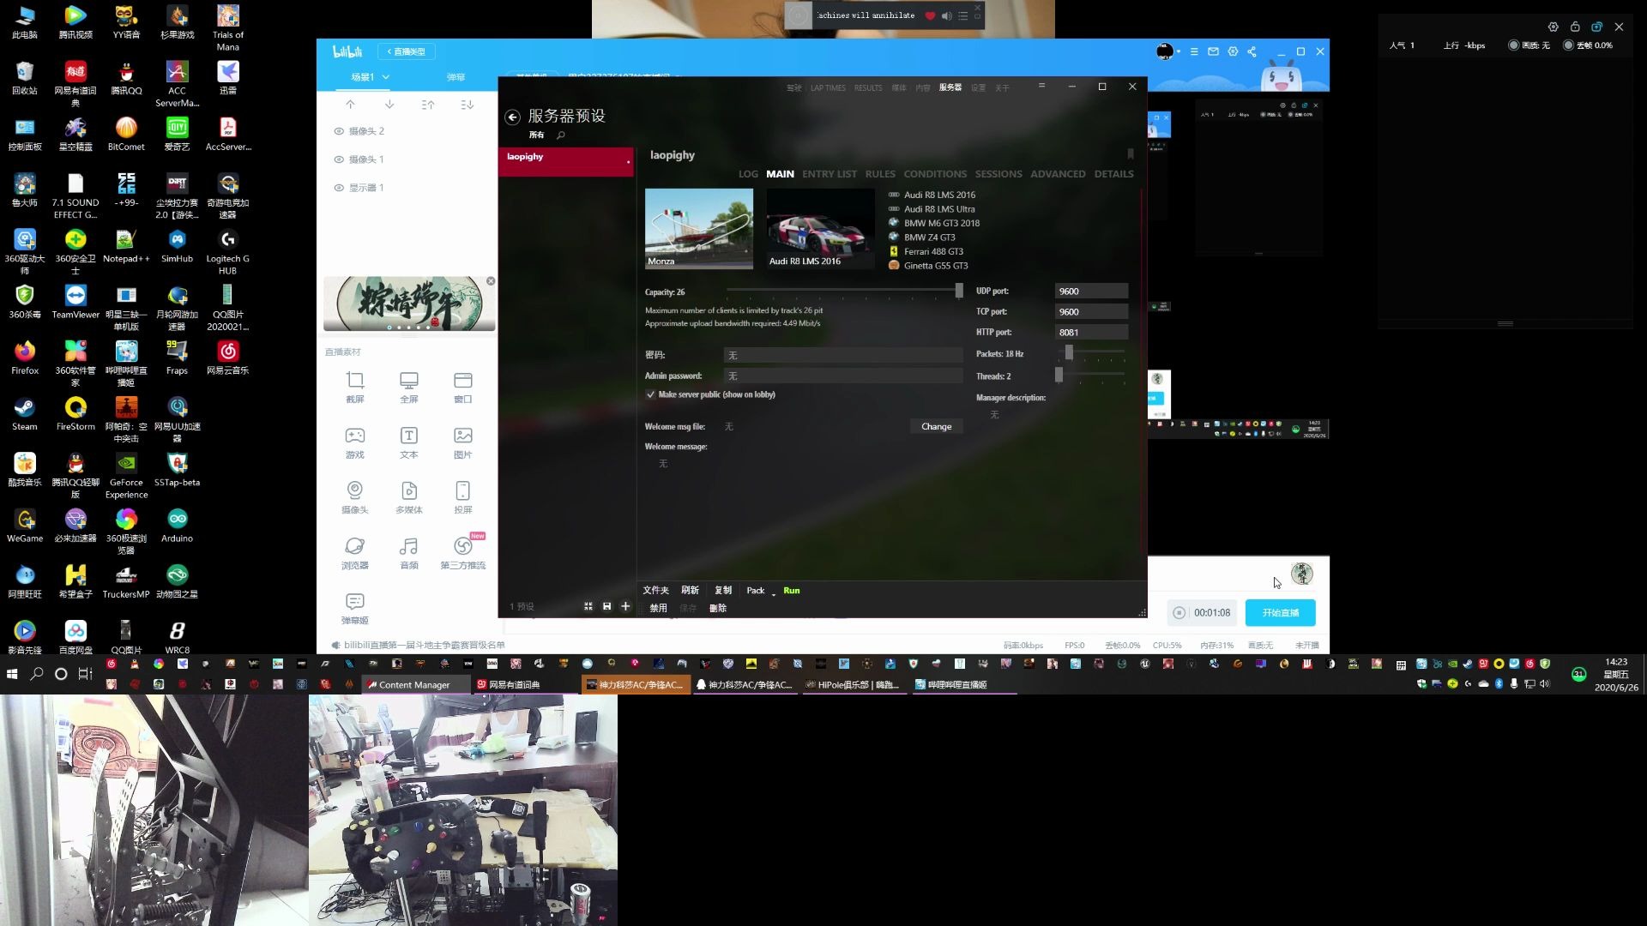
Task: Open the Pack button dropdown arrow
Action: pos(774,593)
